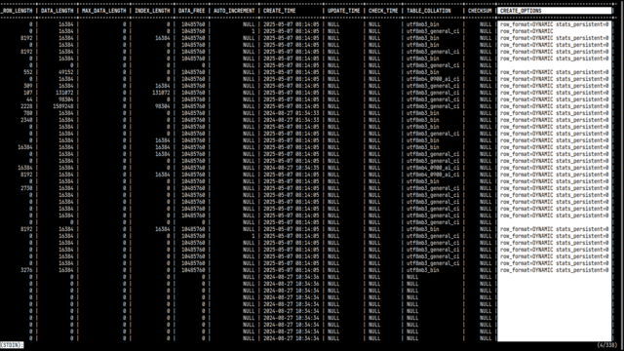
Task: Click the TABLE_COLLATION column header
Action: (429, 11)
